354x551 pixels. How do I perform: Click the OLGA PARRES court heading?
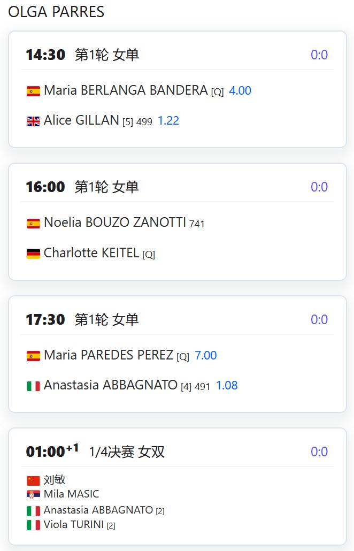(56, 12)
